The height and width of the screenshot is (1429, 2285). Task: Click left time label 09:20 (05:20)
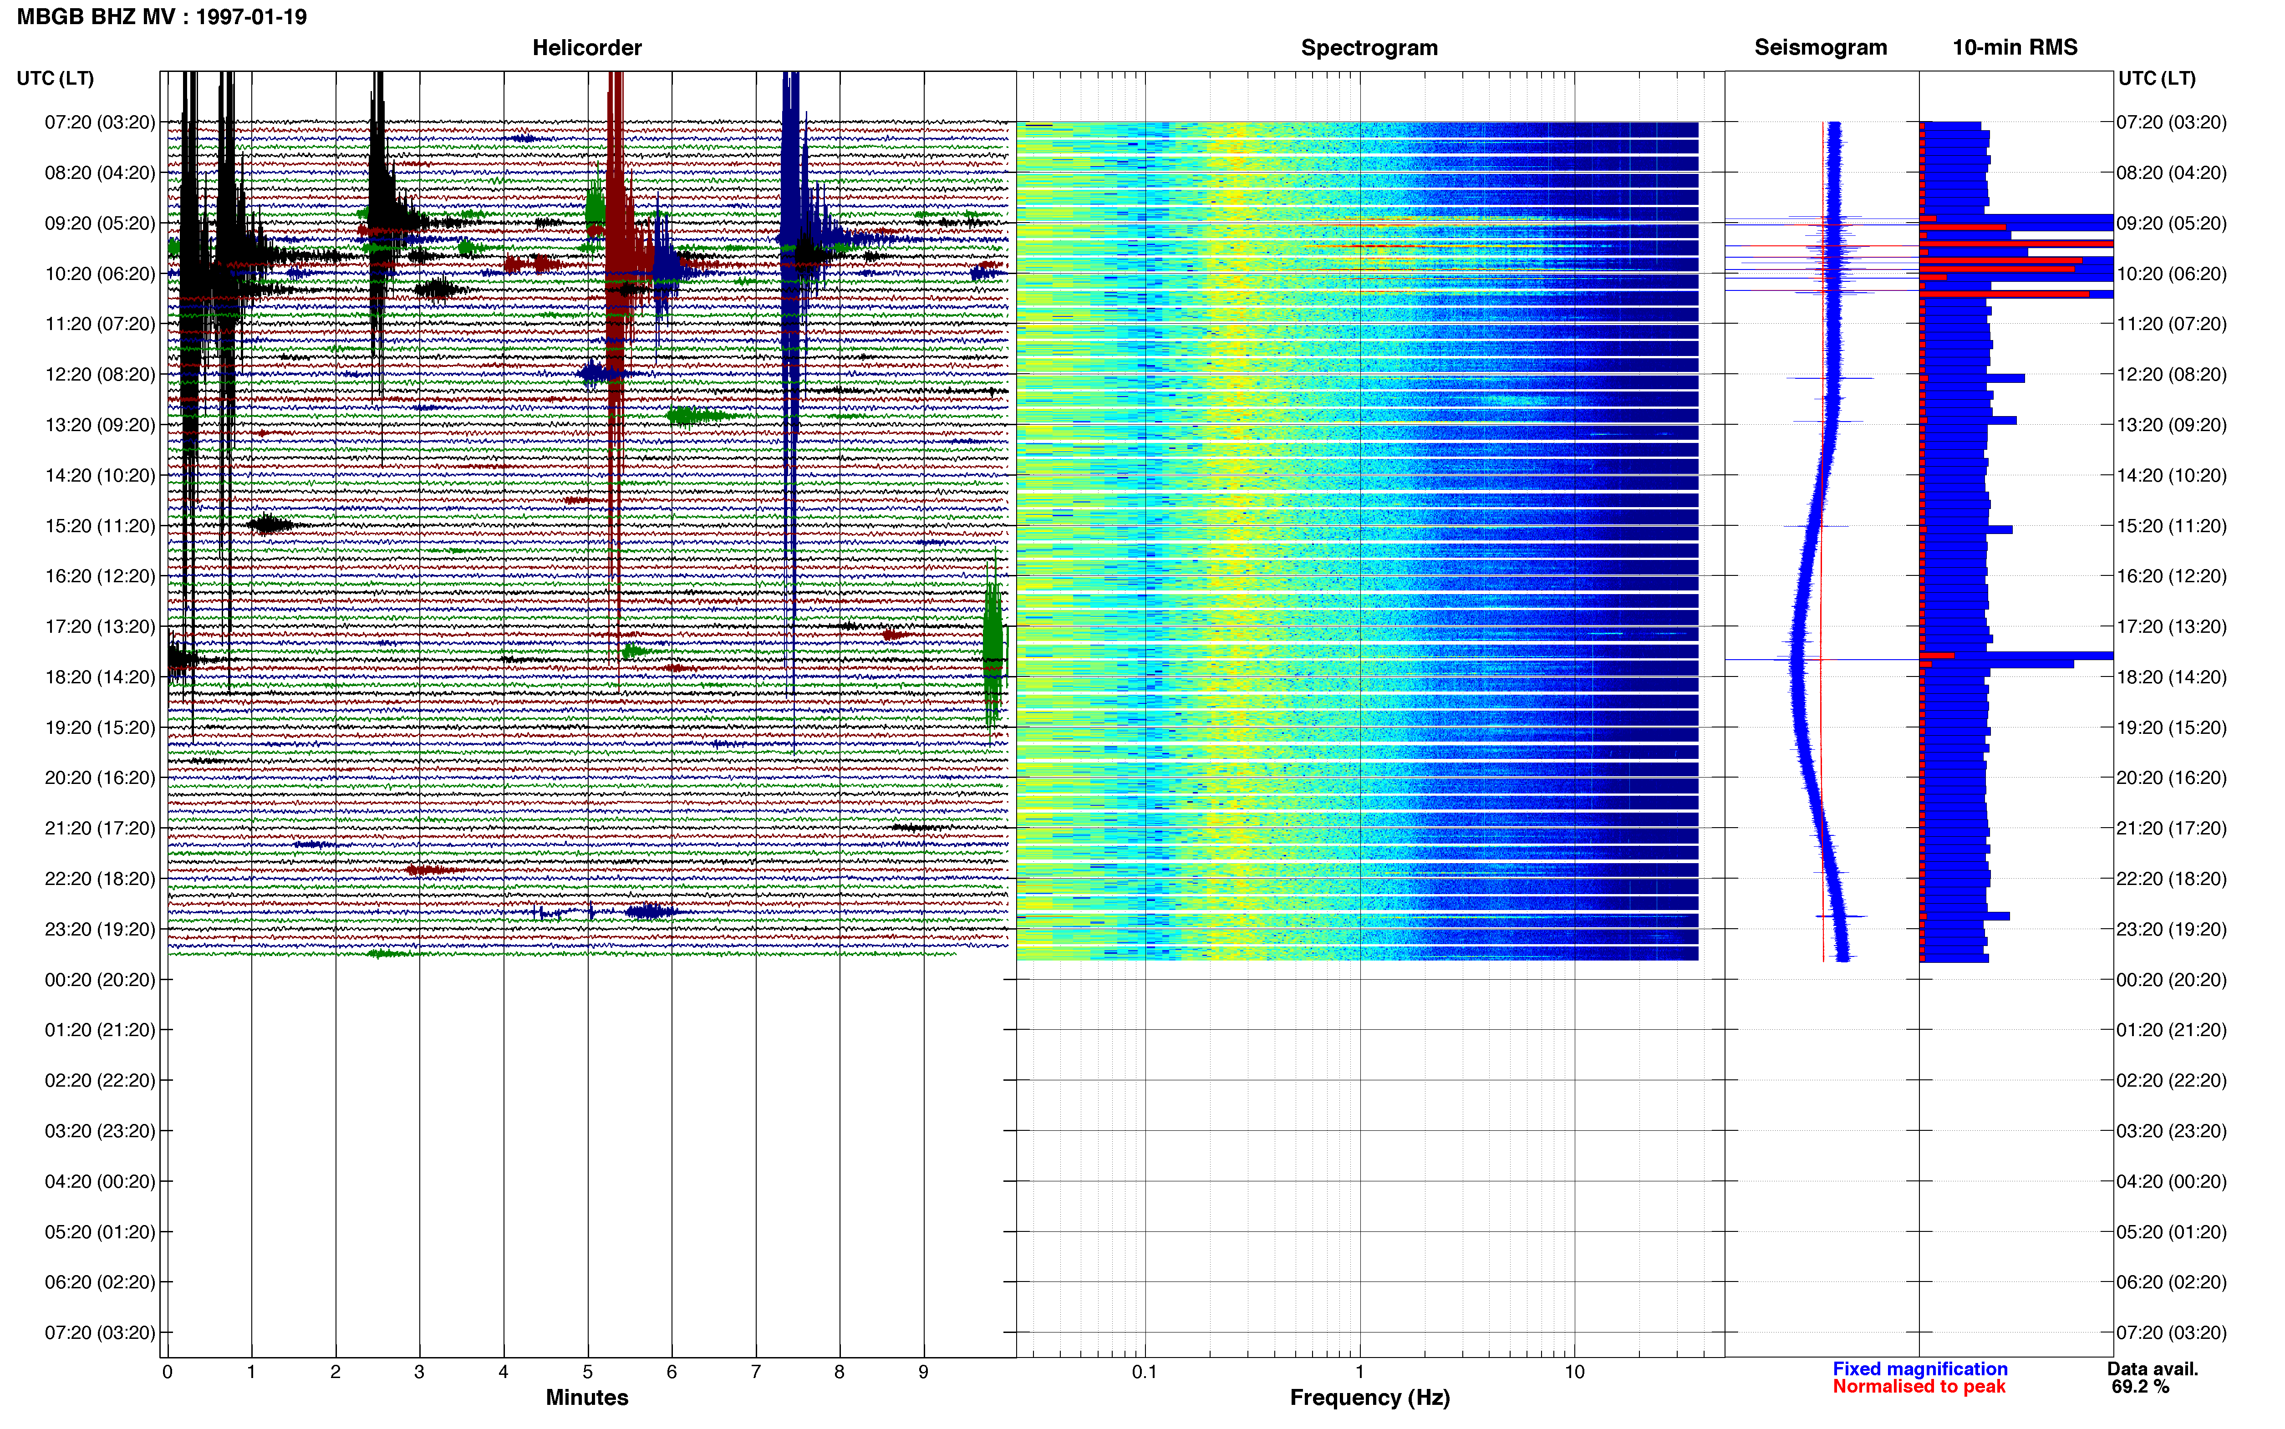(x=100, y=223)
